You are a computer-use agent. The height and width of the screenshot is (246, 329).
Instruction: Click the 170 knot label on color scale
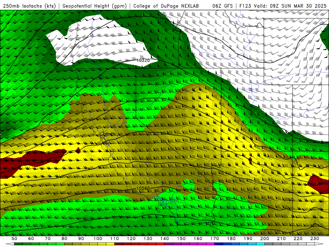(x=215, y=239)
